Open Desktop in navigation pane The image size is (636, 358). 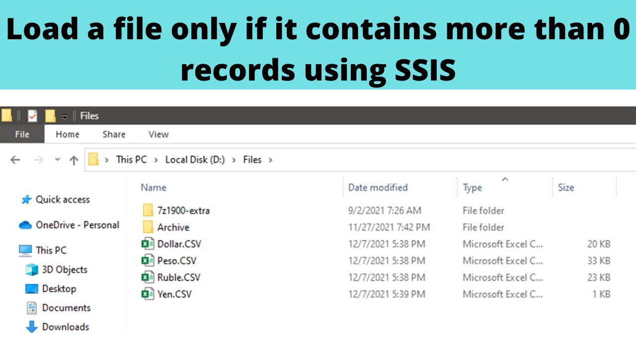pos(59,288)
